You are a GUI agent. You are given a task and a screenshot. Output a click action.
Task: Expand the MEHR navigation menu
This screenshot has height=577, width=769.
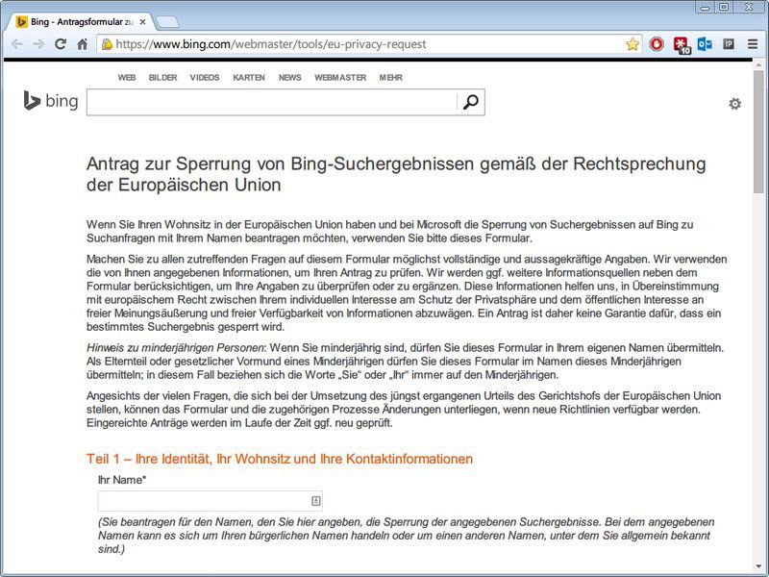391,78
